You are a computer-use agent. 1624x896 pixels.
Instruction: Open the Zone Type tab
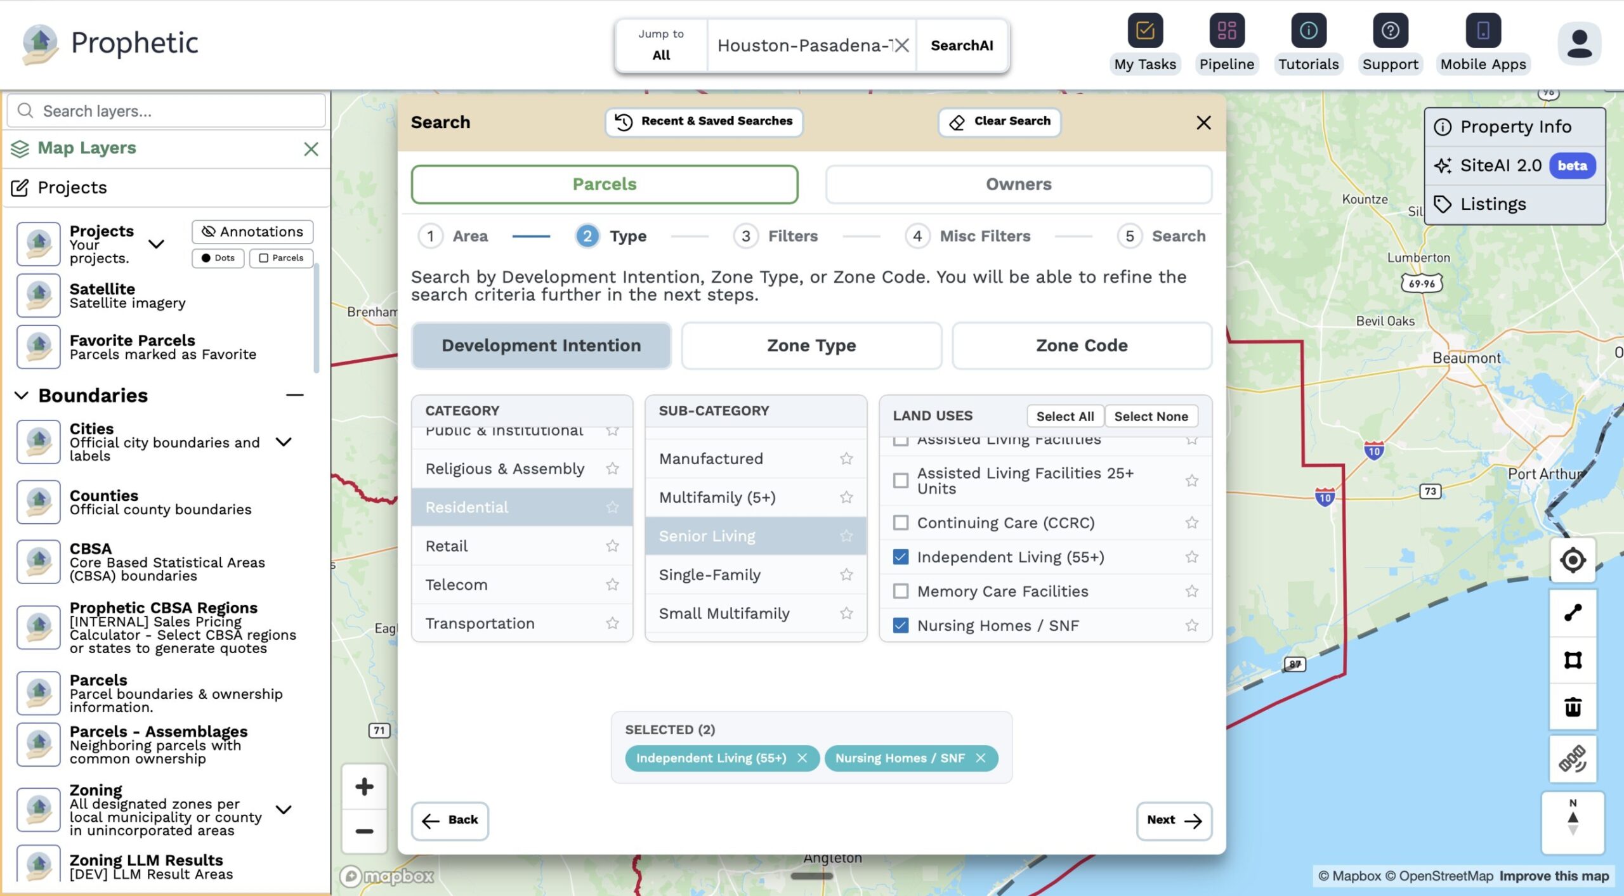tap(811, 345)
